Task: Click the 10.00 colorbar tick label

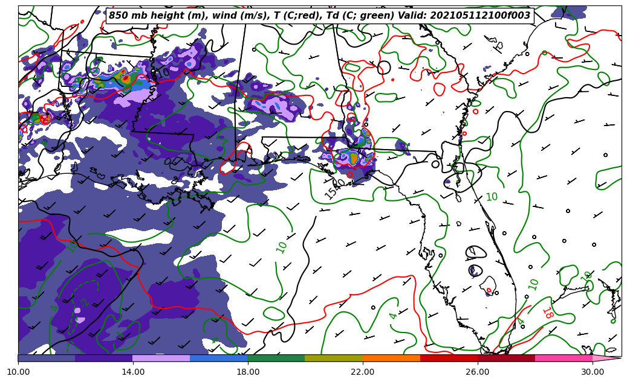Action: (x=18, y=372)
